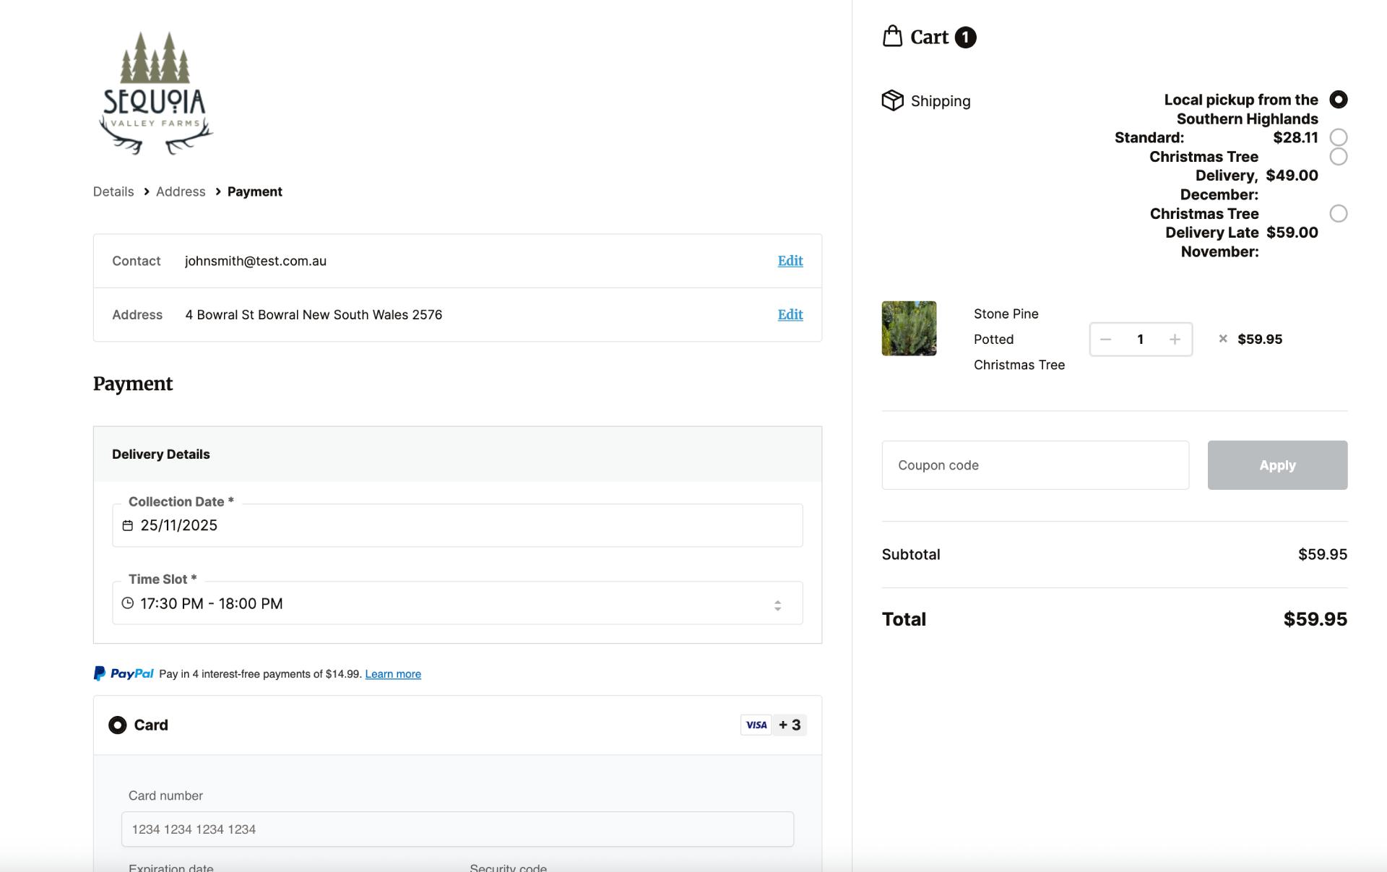
Task: Click the PayPal logo
Action: (124, 674)
